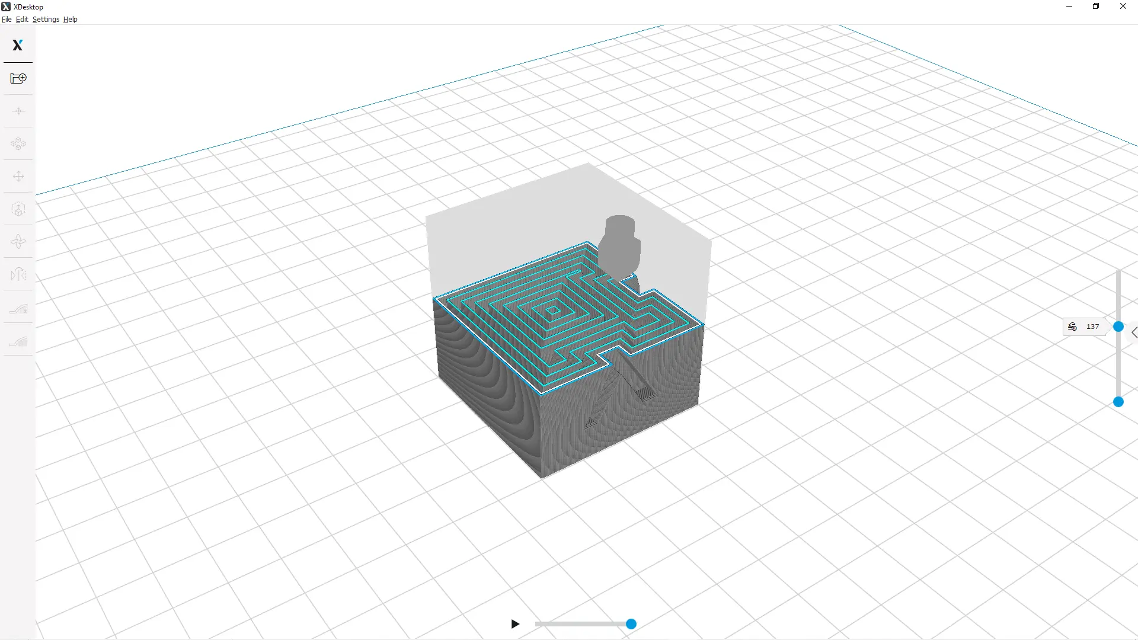Click the remove supports icon
Image resolution: width=1138 pixels, height=640 pixels.
coord(18,308)
